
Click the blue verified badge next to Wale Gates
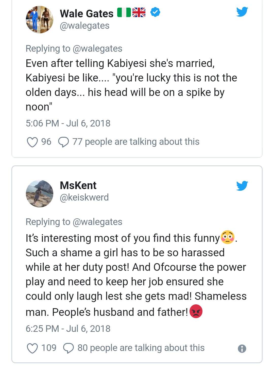pos(155,12)
